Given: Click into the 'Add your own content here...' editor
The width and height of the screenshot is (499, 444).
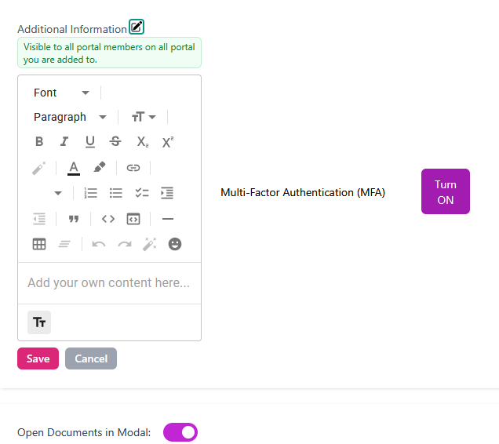Looking at the screenshot, I should click(110, 283).
